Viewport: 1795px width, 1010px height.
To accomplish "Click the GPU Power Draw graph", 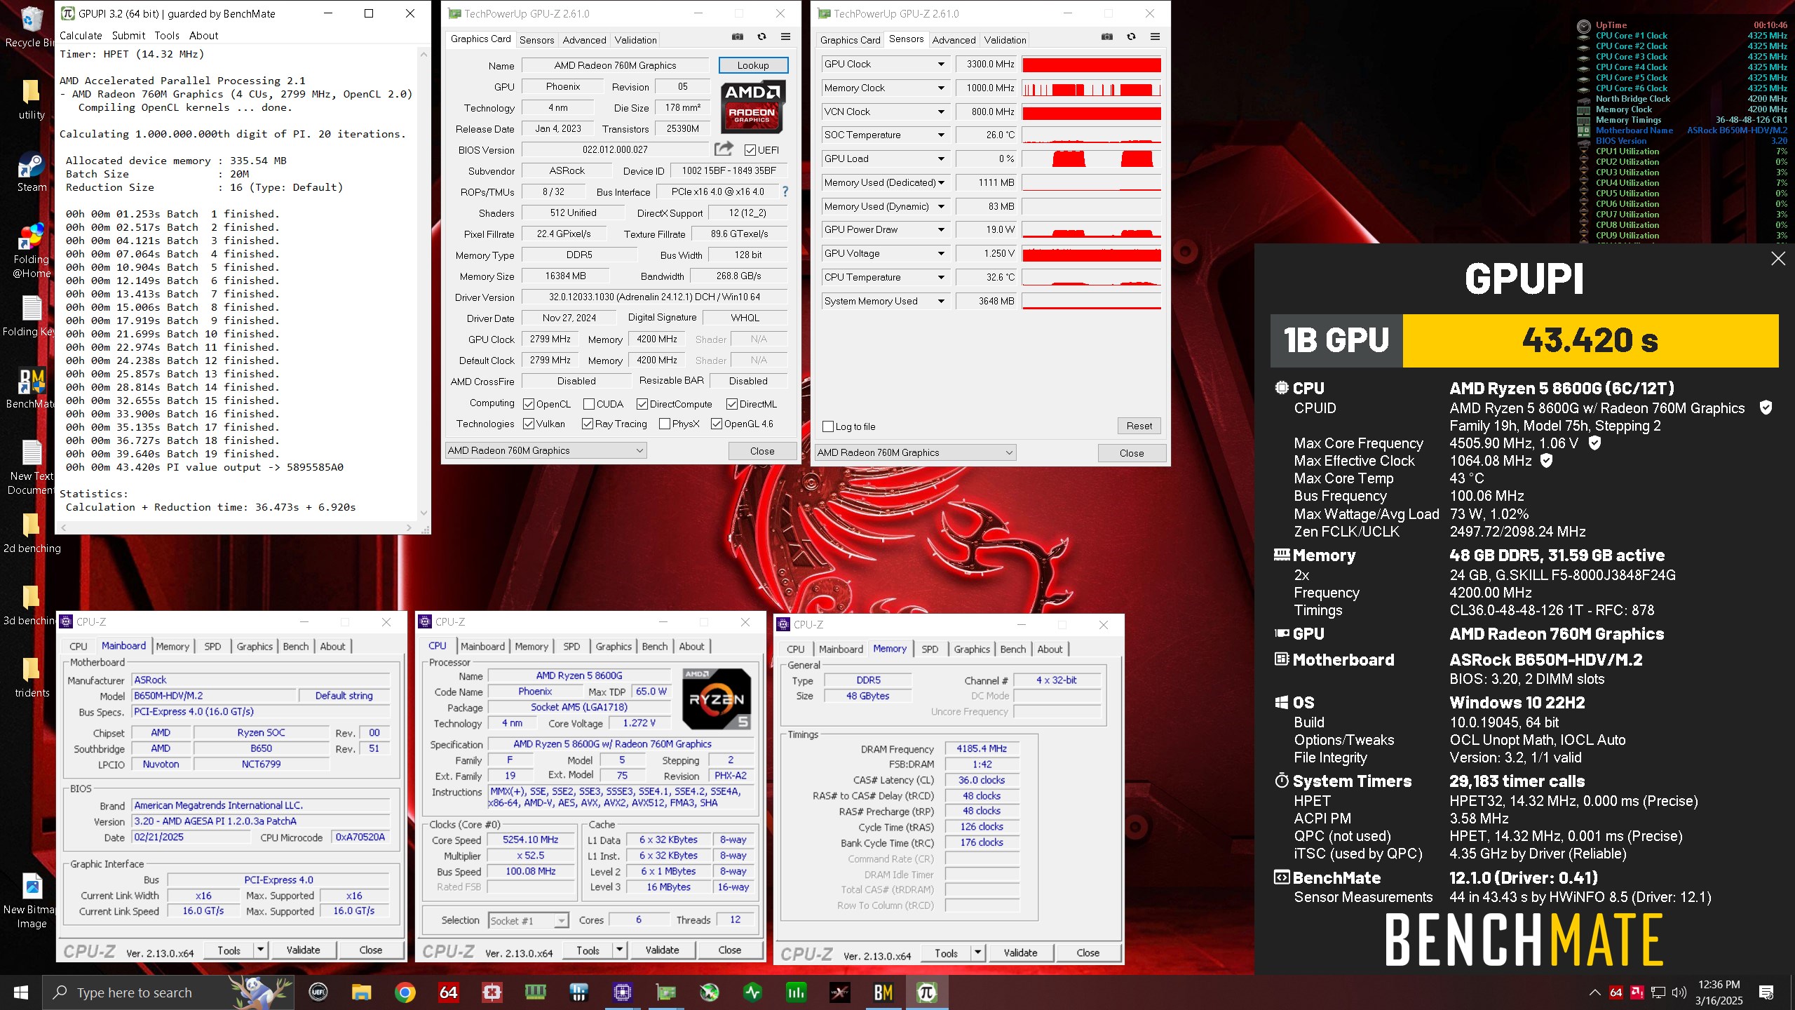I will [x=1092, y=229].
